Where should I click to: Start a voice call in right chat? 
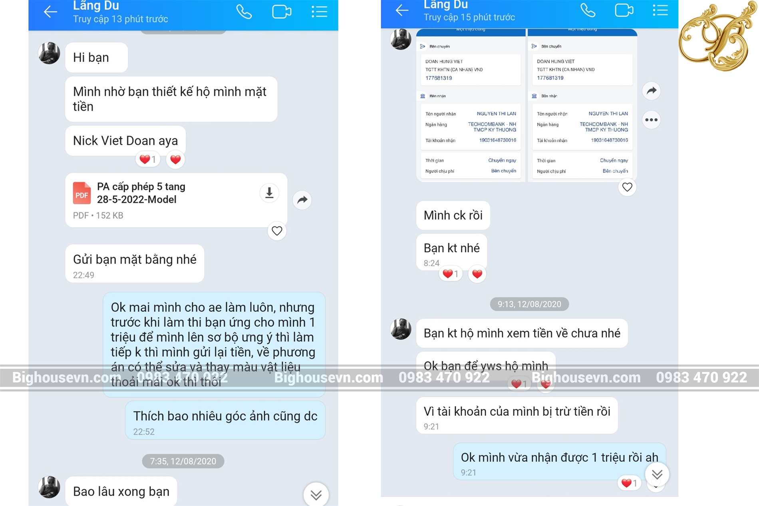(x=588, y=10)
